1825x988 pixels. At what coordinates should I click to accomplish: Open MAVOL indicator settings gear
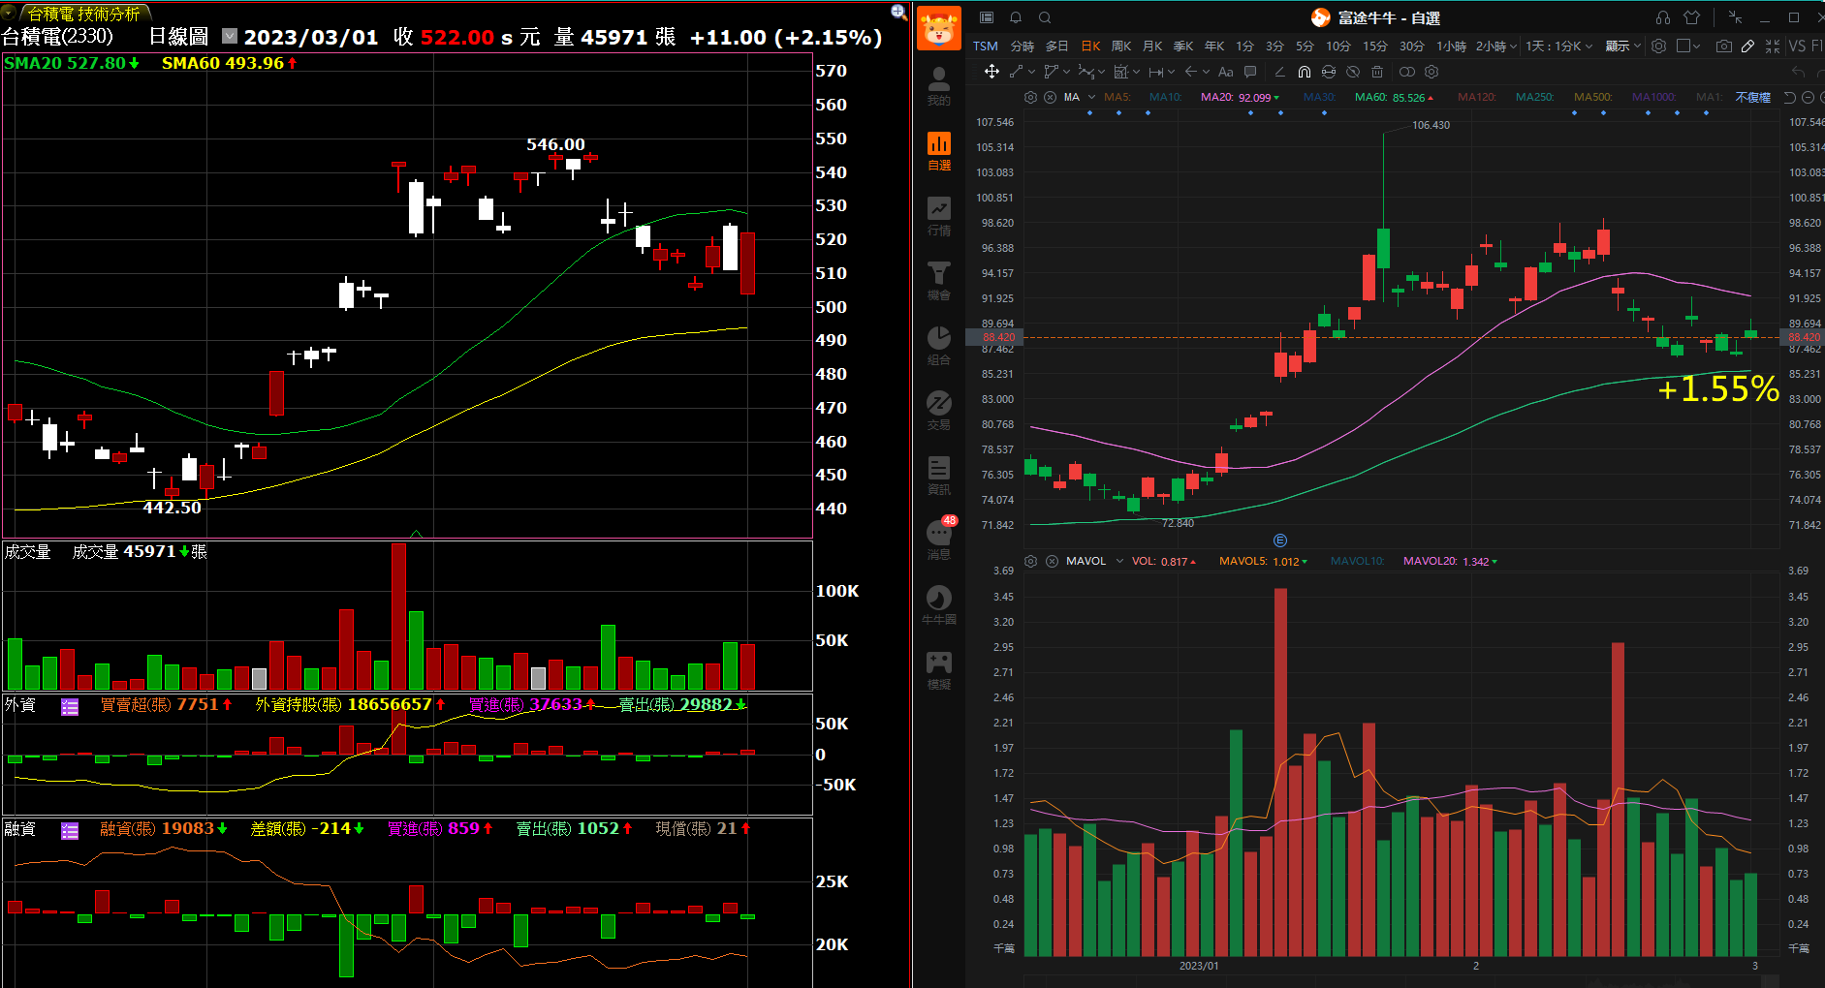(1030, 561)
